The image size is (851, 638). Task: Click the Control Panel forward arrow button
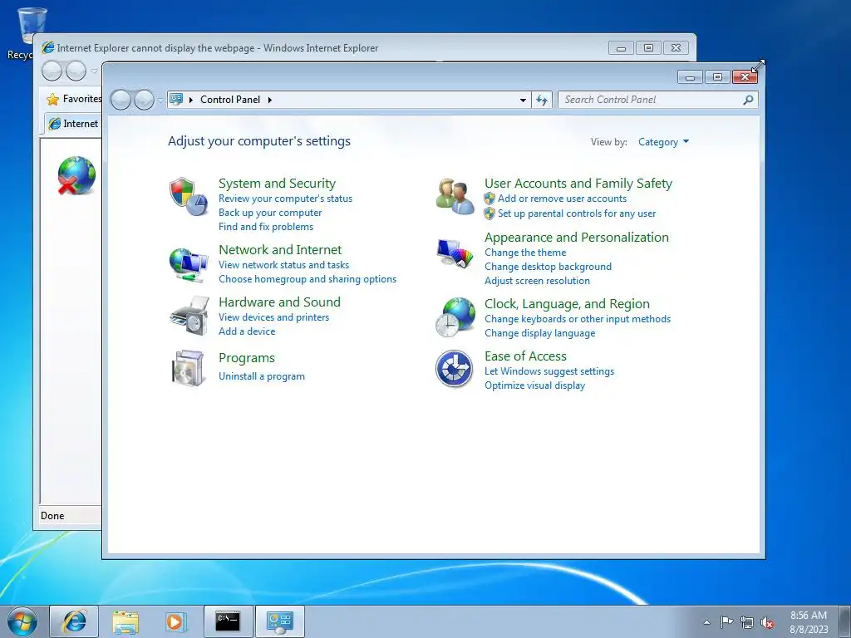pos(144,100)
